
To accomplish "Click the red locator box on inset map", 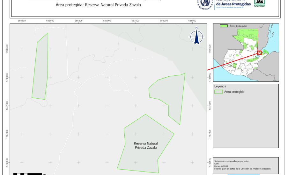I will [259, 53].
